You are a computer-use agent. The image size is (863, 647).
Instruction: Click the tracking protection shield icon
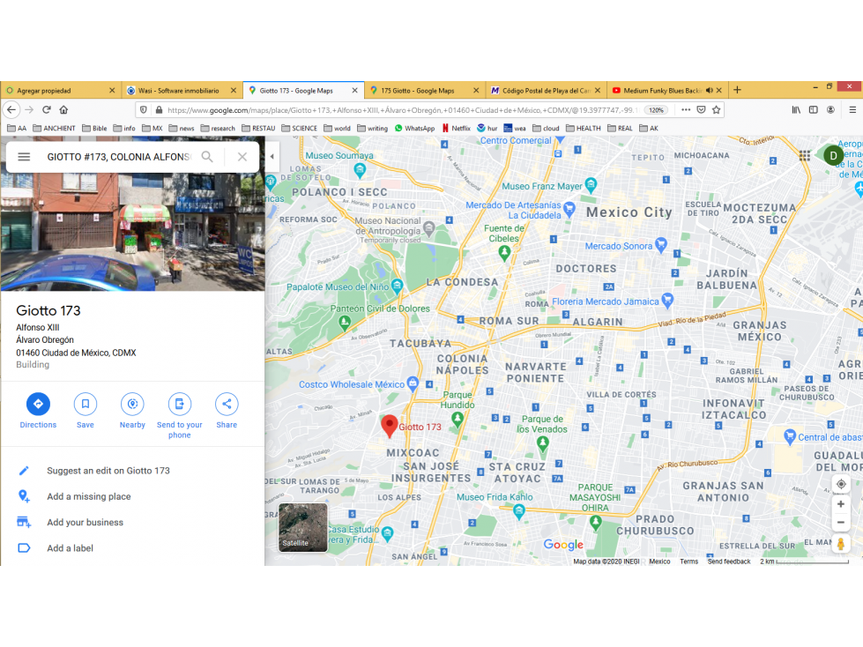click(143, 109)
